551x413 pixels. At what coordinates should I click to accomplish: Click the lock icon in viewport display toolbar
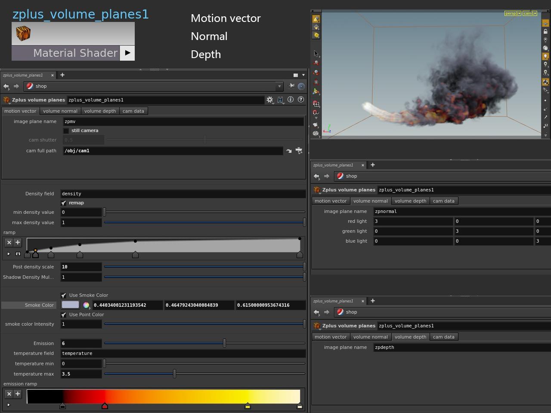click(545, 31)
